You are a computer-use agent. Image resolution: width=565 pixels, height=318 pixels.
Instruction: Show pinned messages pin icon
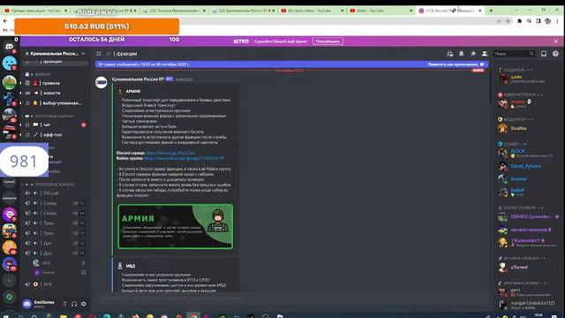[473, 54]
